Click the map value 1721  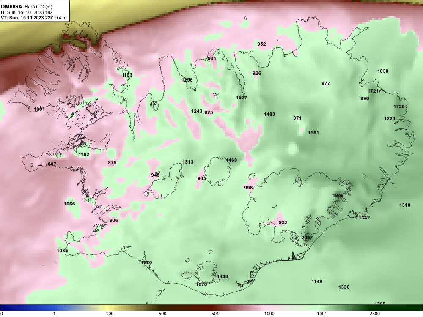pyautogui.click(x=373, y=91)
